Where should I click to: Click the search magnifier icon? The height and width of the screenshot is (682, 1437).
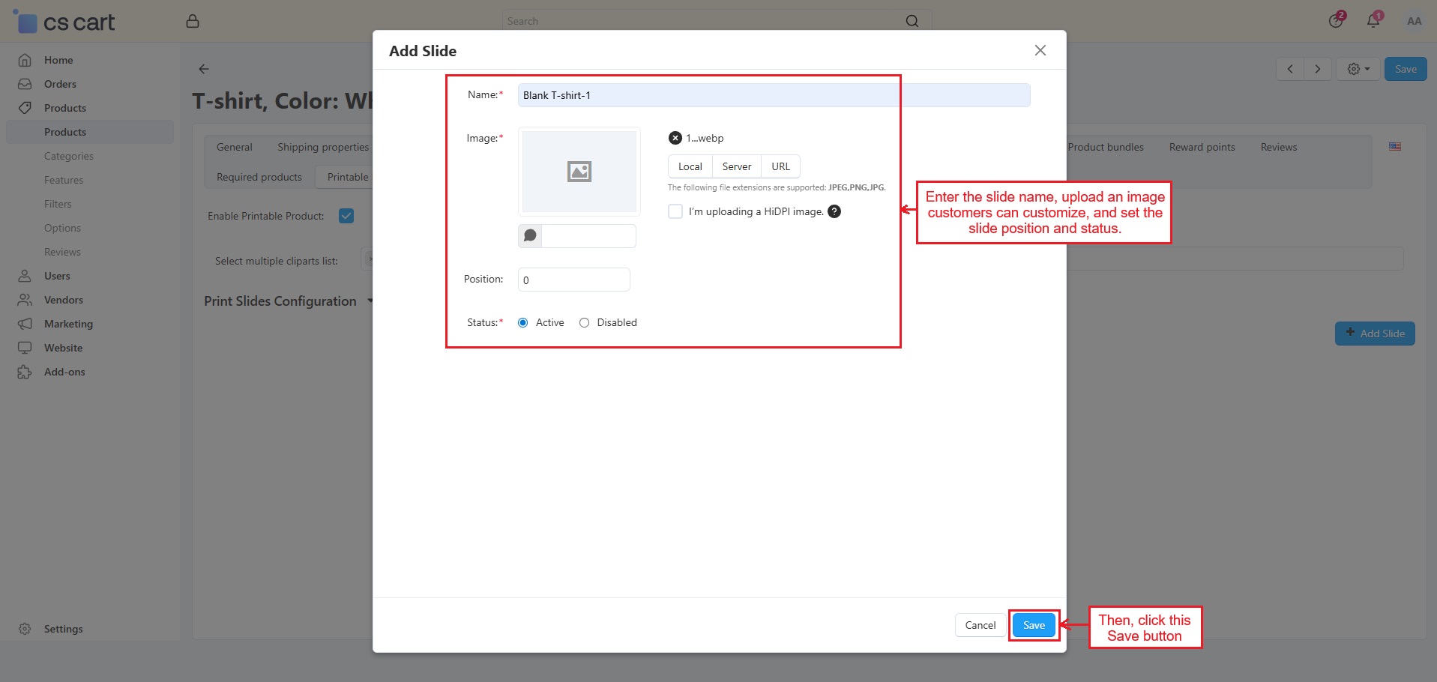pos(912,21)
